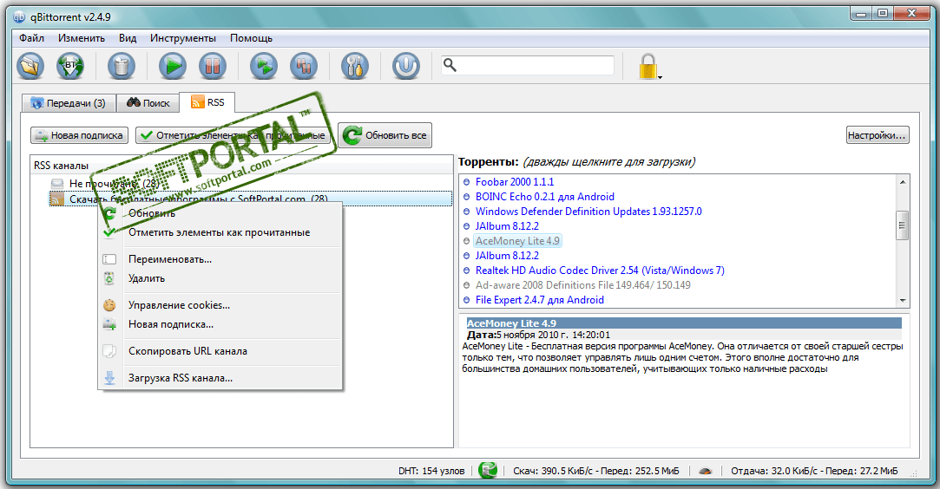Click the yellow padlock lock icon
This screenshot has width=940, height=489.
click(648, 66)
